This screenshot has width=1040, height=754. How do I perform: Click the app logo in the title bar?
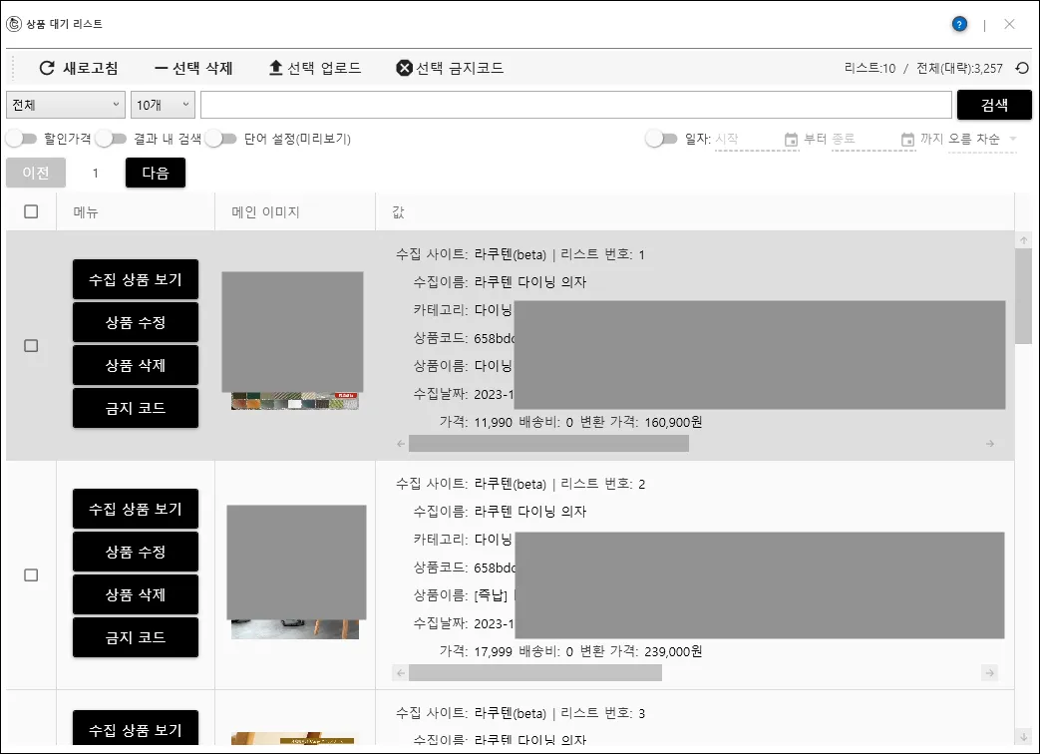point(14,24)
